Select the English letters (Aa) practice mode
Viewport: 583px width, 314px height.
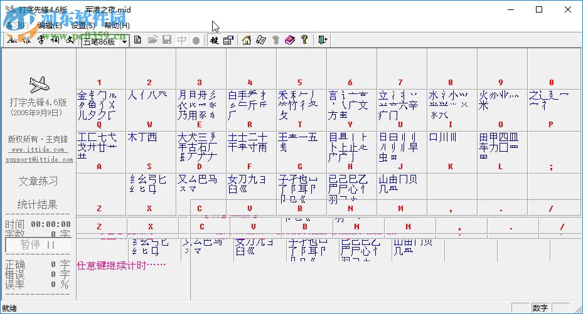pos(12,39)
